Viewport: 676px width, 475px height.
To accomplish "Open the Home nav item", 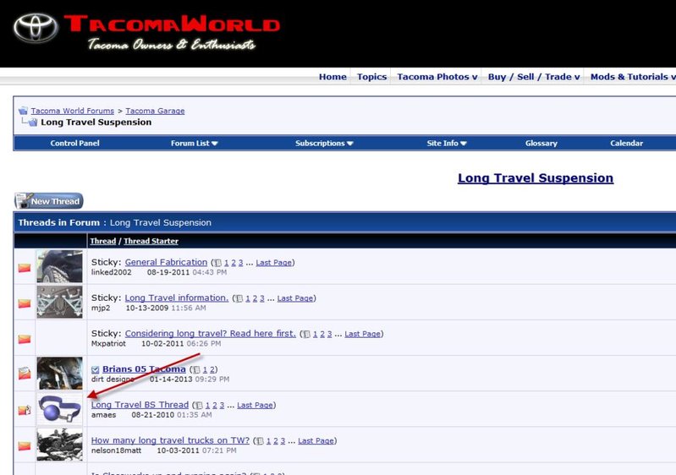I will [333, 77].
